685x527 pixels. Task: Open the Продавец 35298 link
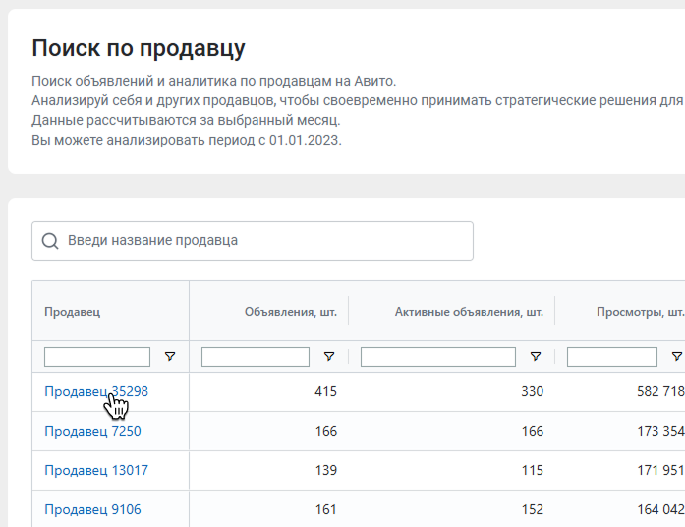click(x=96, y=391)
